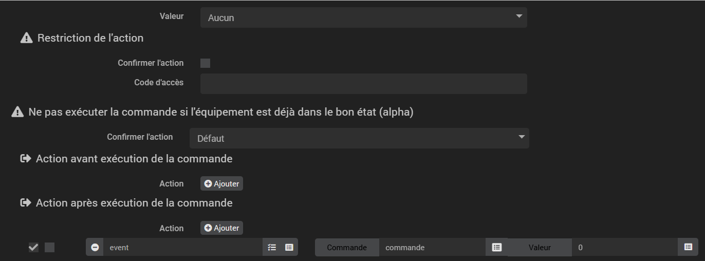This screenshot has width=705, height=261.
Task: Click arrow icon beside Action après exécution heading
Action: coord(26,203)
